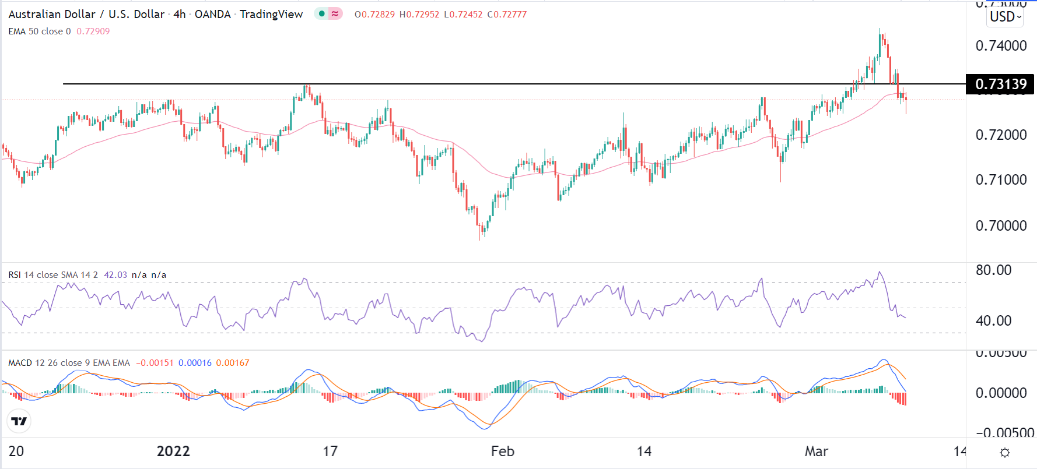
Task: Click the OANDA data source label
Action: (x=212, y=14)
